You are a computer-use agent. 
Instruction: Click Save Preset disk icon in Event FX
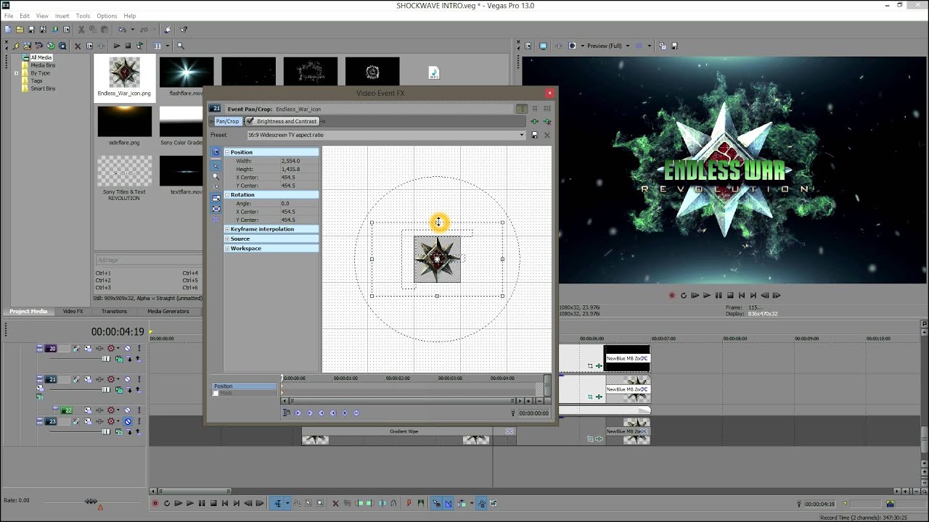534,135
